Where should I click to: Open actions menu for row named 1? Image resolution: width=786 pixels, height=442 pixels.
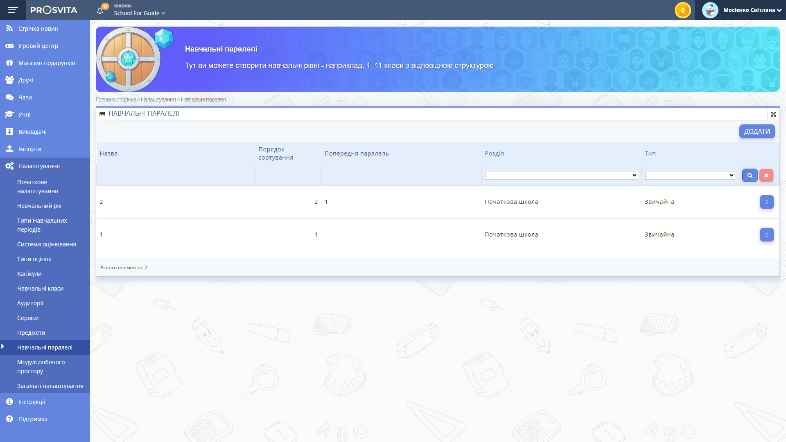[766, 235]
